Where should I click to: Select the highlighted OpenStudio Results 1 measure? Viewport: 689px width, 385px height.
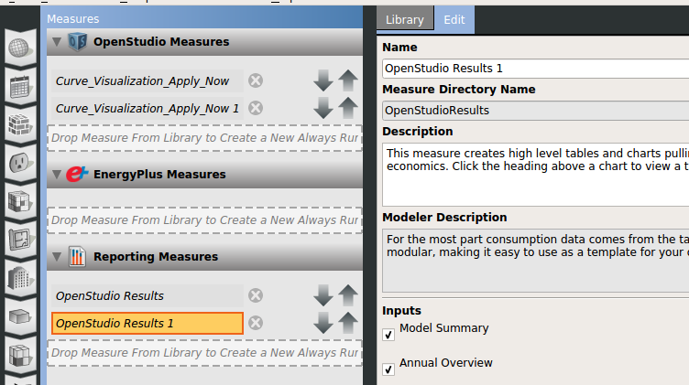[148, 323]
